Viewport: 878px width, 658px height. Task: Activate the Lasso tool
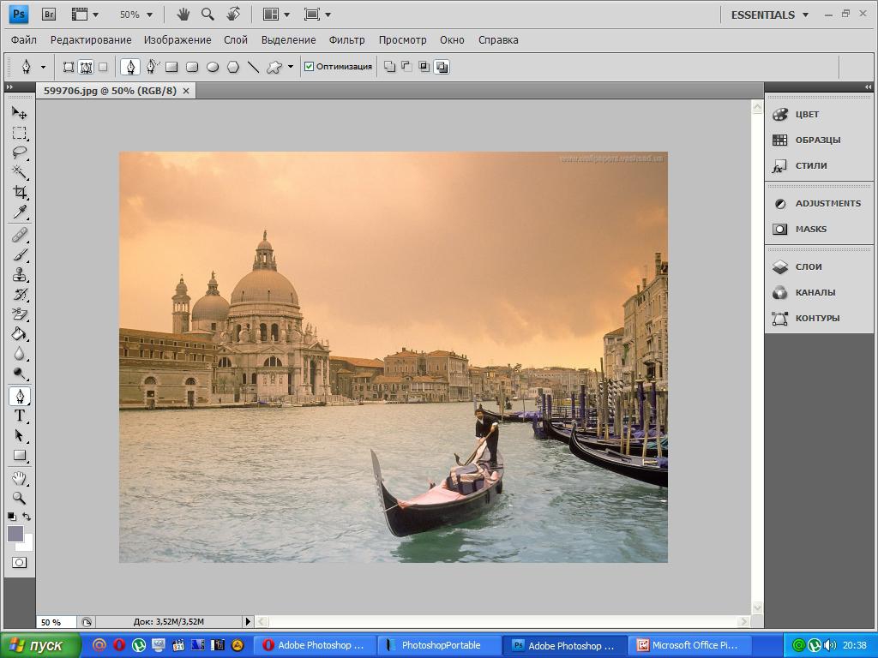pyautogui.click(x=19, y=153)
